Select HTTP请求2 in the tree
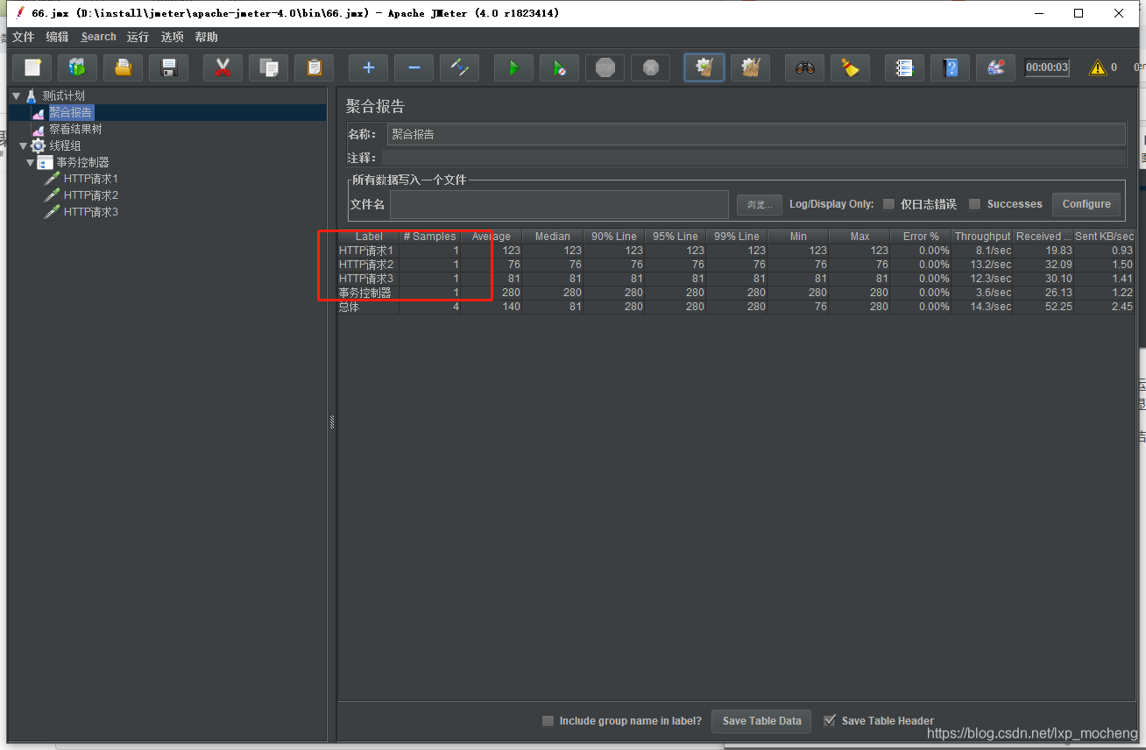The width and height of the screenshot is (1146, 750). tap(90, 195)
